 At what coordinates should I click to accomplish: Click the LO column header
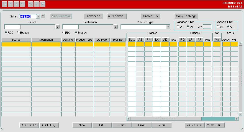pyautogui.click(x=157, y=40)
